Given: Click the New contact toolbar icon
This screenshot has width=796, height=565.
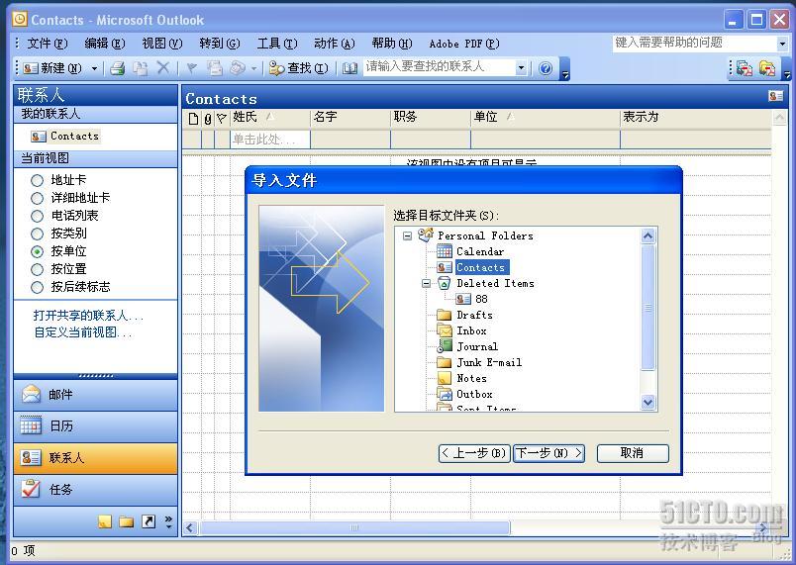Looking at the screenshot, I should pyautogui.click(x=52, y=68).
